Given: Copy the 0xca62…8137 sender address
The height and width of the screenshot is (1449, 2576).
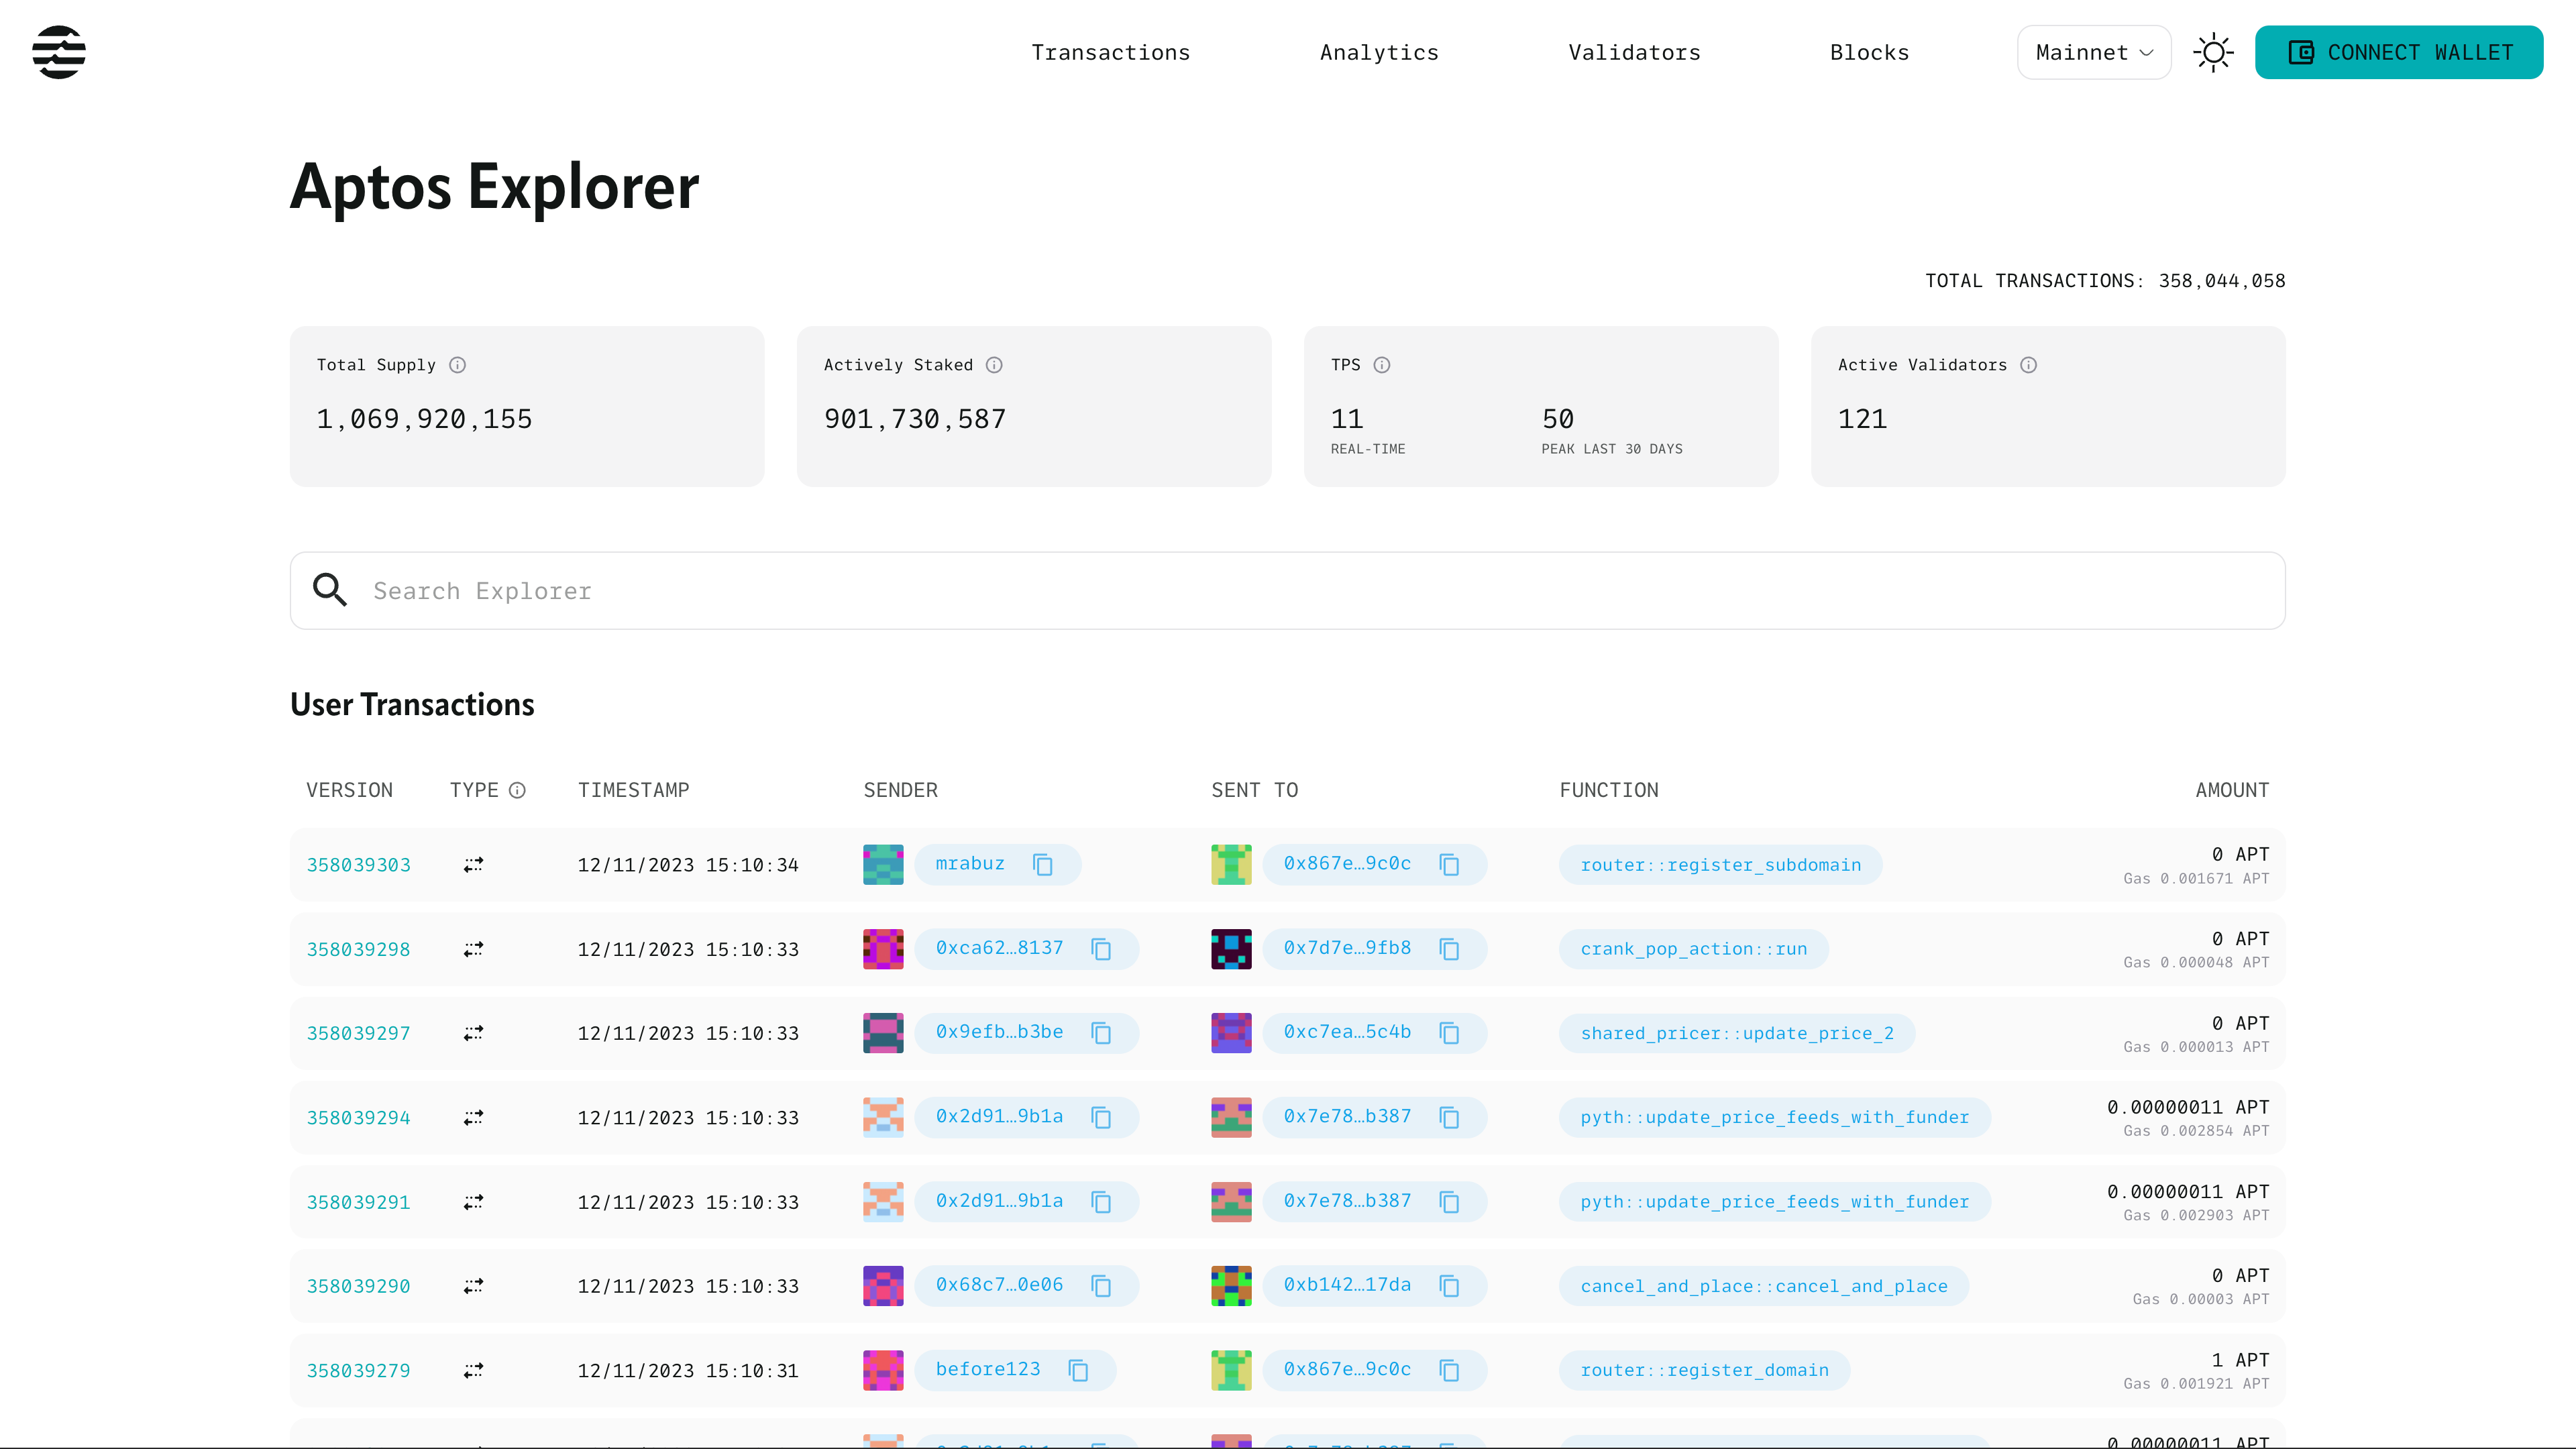Looking at the screenshot, I should (1101, 949).
